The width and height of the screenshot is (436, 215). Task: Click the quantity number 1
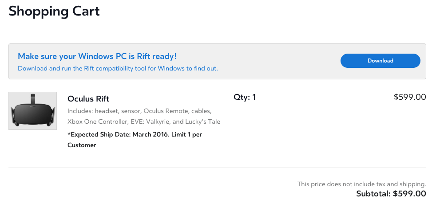click(254, 97)
